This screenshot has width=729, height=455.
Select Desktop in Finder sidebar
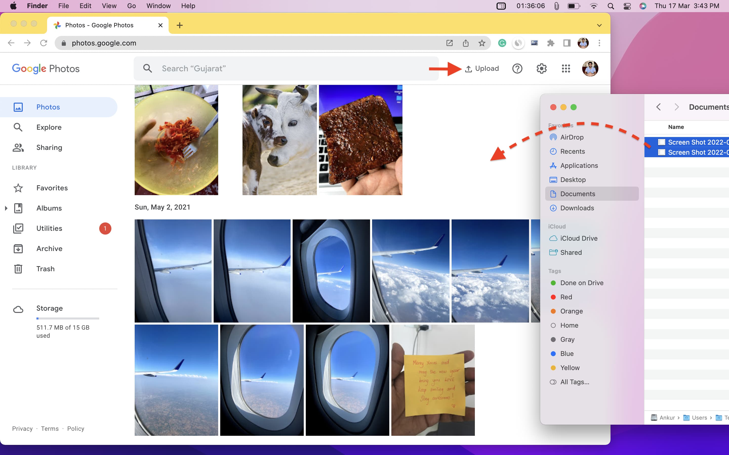(x=592, y=180)
